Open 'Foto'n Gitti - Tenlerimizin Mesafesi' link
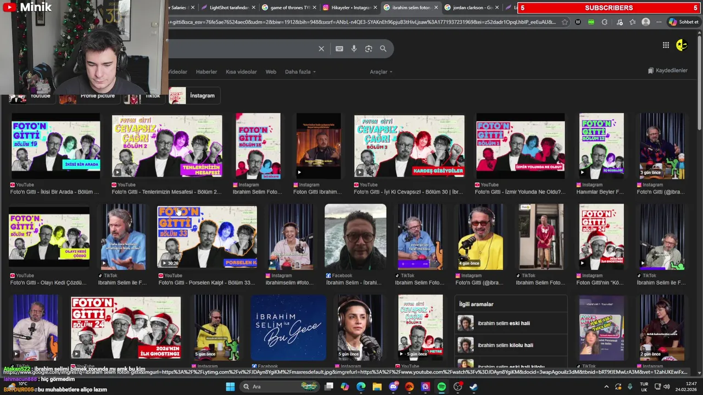Image resolution: width=703 pixels, height=395 pixels. pos(166,192)
